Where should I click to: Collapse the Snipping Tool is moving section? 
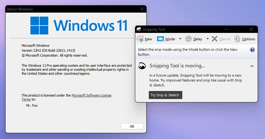(x=252, y=66)
